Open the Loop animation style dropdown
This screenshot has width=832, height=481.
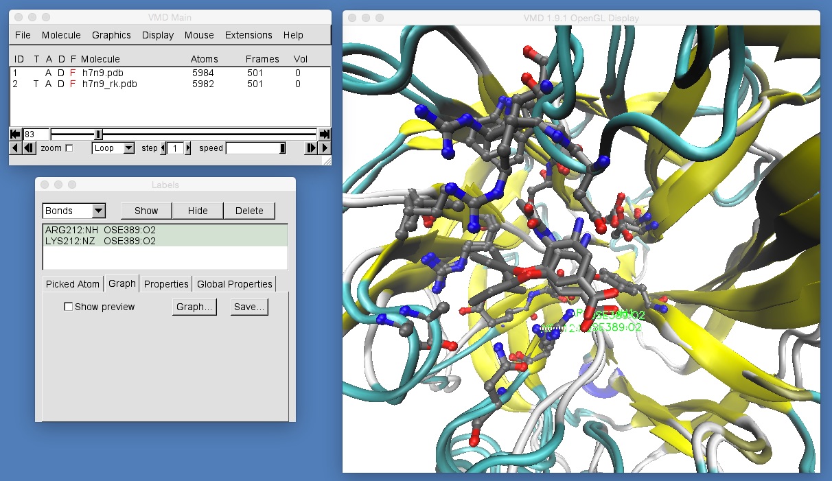113,148
